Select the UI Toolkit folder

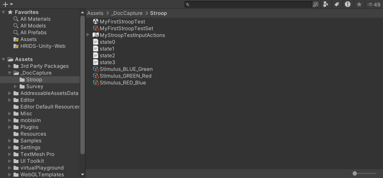pos(32,161)
